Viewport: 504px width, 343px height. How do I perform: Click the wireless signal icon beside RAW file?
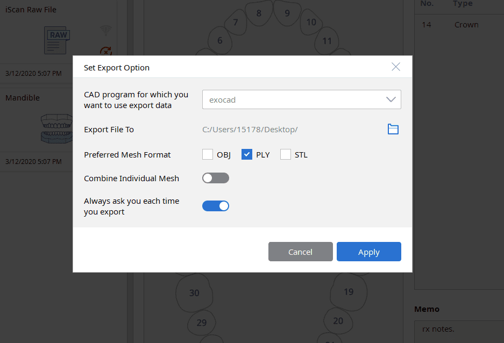(106, 30)
